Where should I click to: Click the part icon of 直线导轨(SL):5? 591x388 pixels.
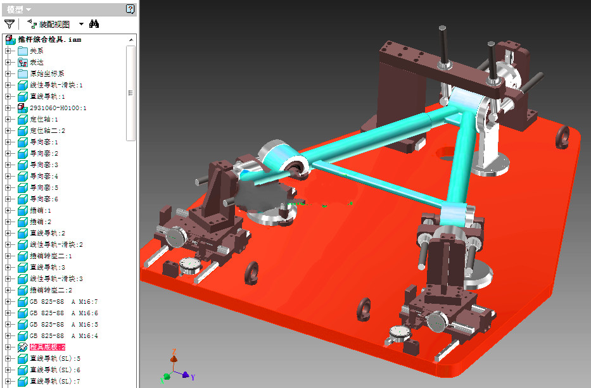(x=23, y=358)
